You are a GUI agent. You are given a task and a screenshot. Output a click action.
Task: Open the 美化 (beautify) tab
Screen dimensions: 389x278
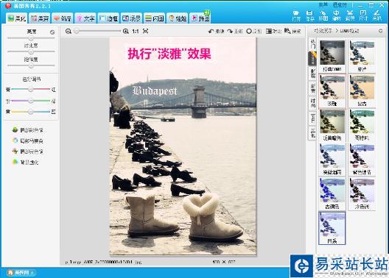tap(17, 18)
